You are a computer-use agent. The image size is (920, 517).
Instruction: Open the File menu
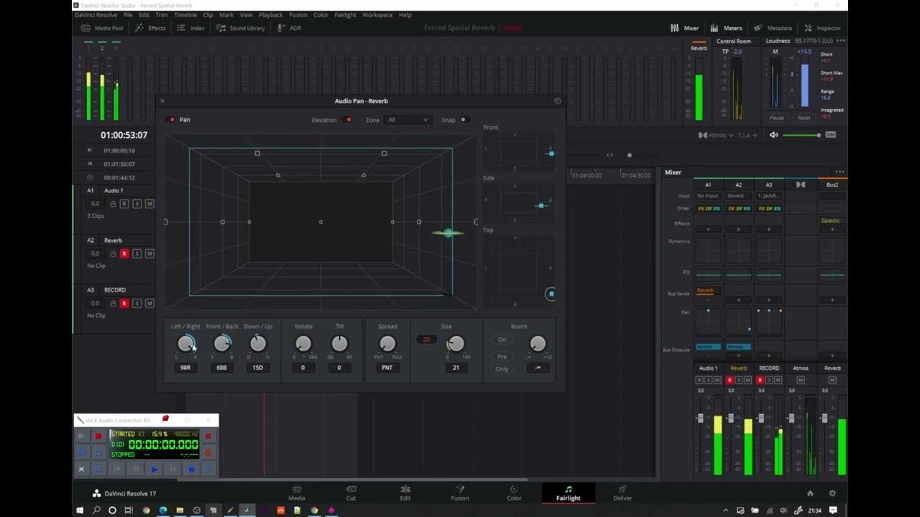click(128, 14)
